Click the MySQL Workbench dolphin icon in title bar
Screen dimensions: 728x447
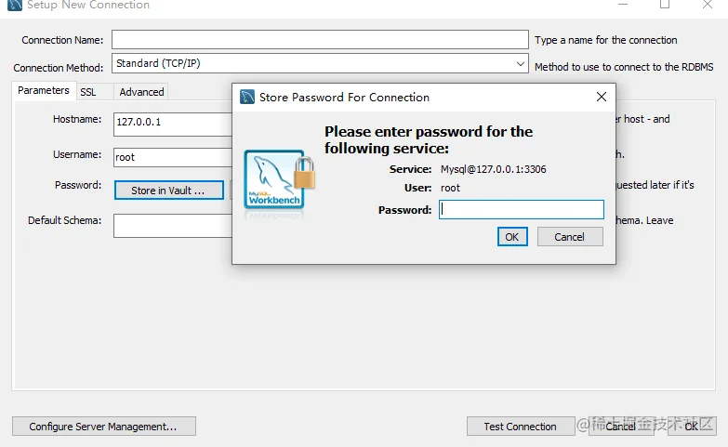pos(15,5)
